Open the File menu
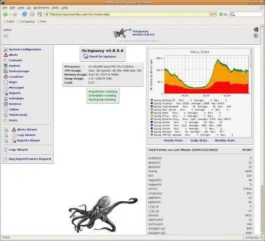This screenshot has height=241, width=265. 5,8
